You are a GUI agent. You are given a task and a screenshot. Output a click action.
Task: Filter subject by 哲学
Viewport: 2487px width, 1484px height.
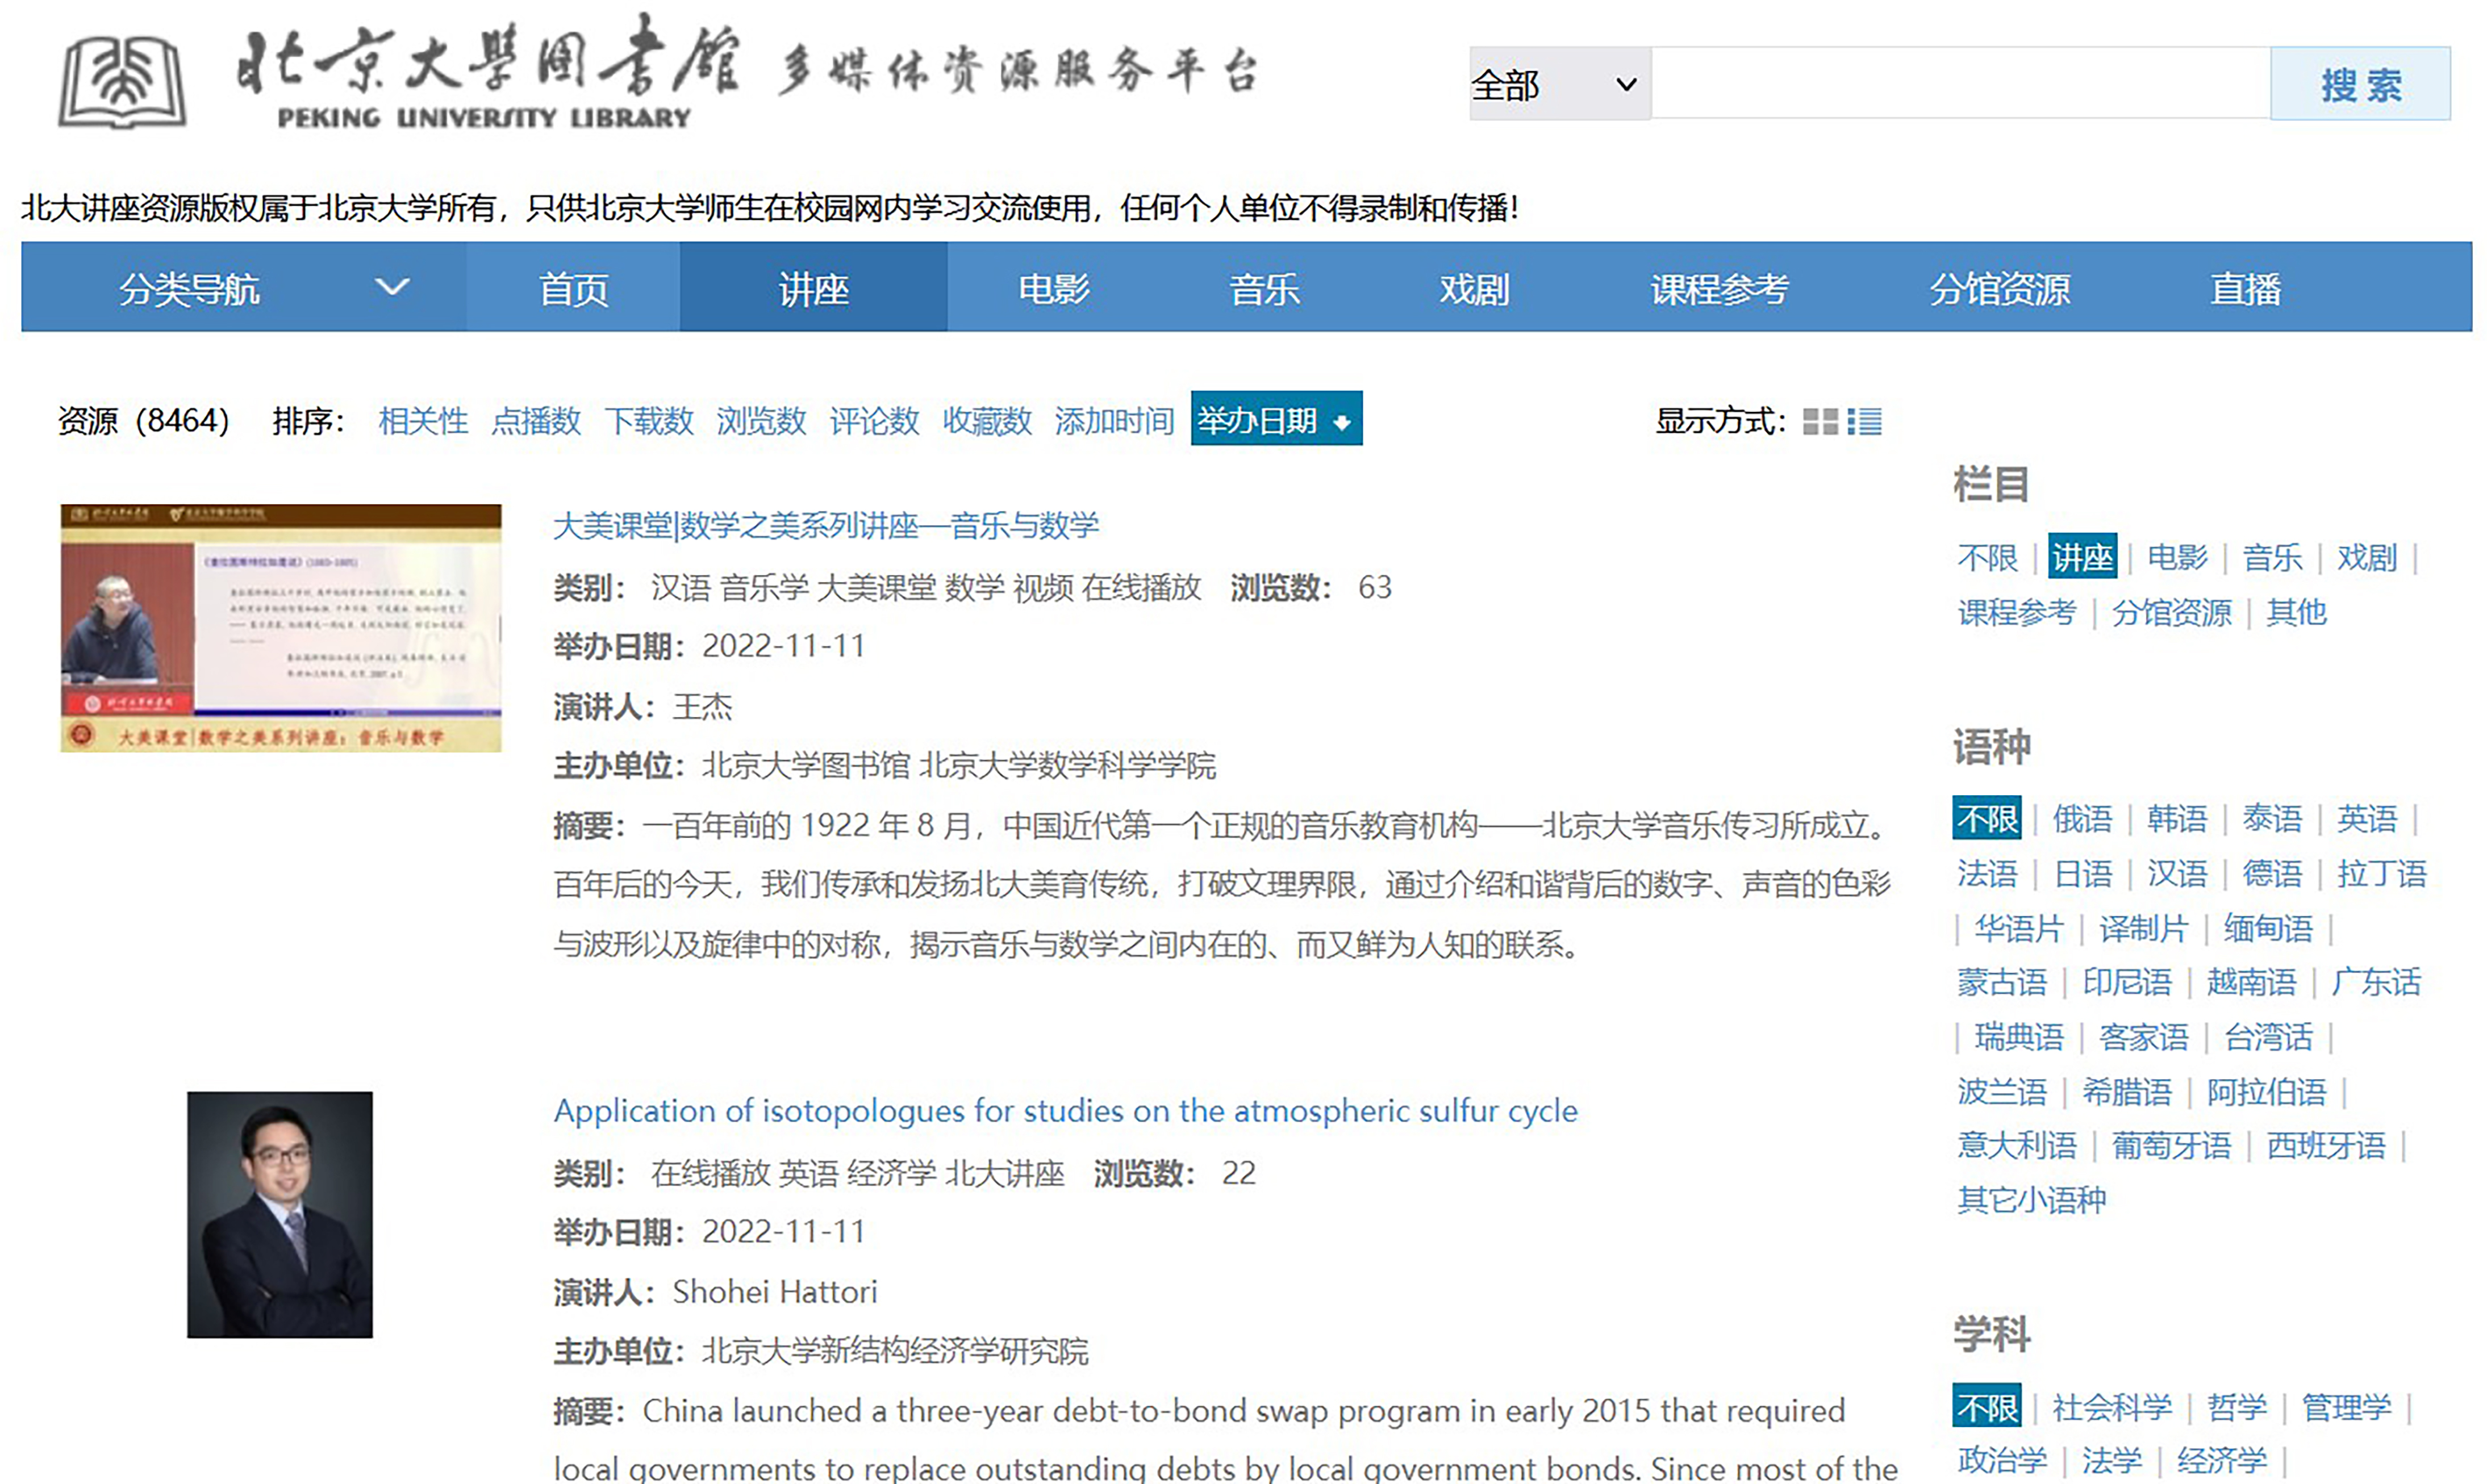point(2237,1408)
